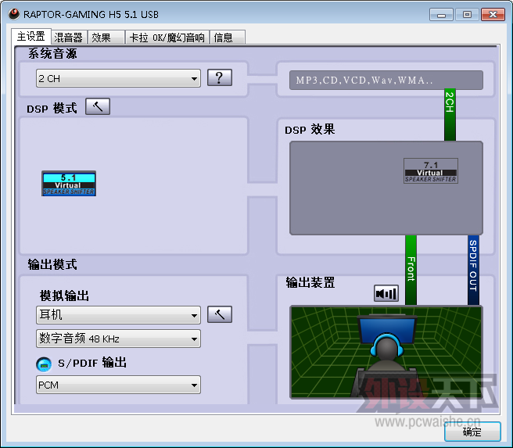This screenshot has height=448, width=513.
Task: Open the 数字音频 48 KHz sample rate dropdown
Action: pyautogui.click(x=118, y=339)
